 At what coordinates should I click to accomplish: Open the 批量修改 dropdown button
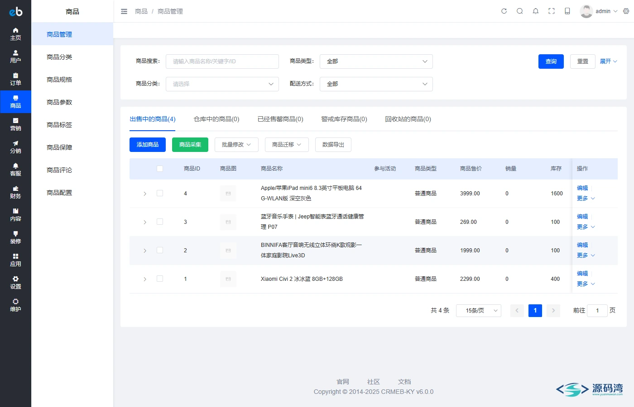pos(236,145)
